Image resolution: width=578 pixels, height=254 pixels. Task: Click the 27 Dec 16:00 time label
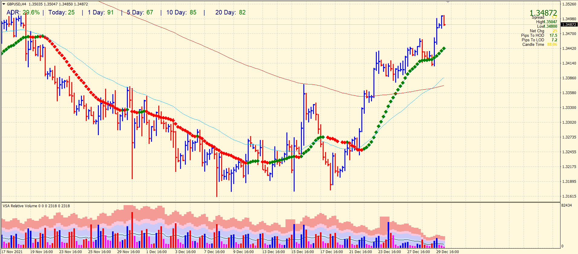coord(418,252)
